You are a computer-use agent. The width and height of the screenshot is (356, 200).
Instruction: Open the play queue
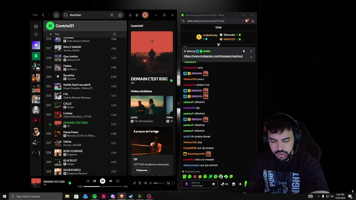(140, 183)
